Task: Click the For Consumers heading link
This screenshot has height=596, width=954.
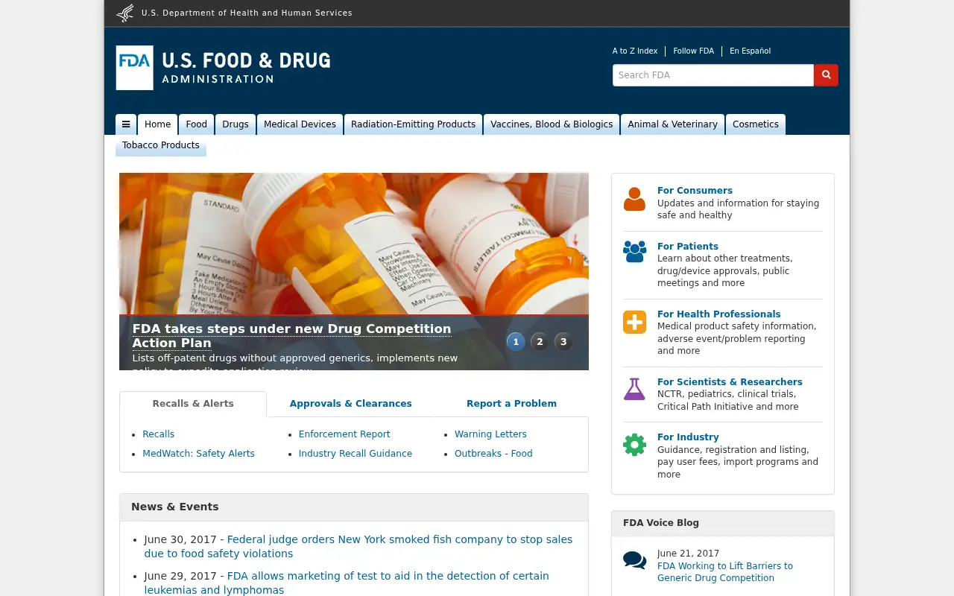Action: 695,191
